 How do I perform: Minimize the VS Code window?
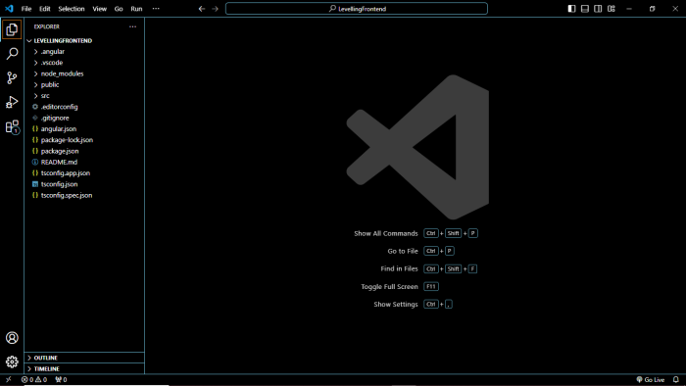(x=629, y=9)
